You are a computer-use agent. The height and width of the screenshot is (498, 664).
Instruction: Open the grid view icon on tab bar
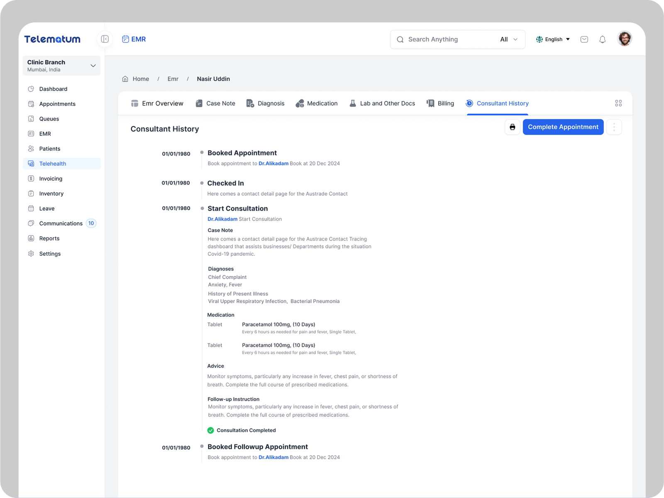(618, 103)
